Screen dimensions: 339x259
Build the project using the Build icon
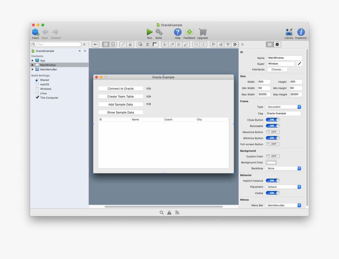pos(159,32)
